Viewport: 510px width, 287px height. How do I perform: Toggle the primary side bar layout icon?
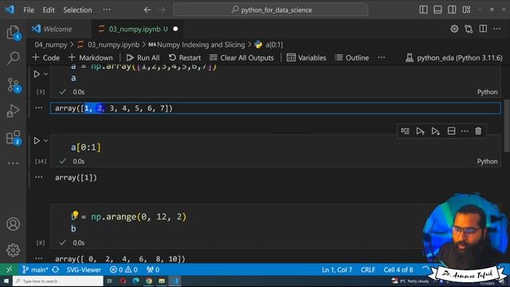[x=423, y=10]
